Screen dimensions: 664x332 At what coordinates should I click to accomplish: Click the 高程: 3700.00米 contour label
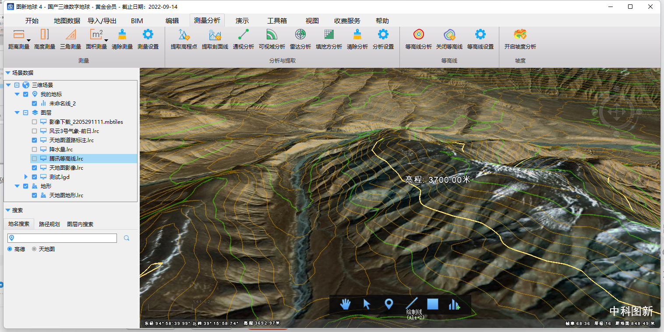[x=438, y=180]
